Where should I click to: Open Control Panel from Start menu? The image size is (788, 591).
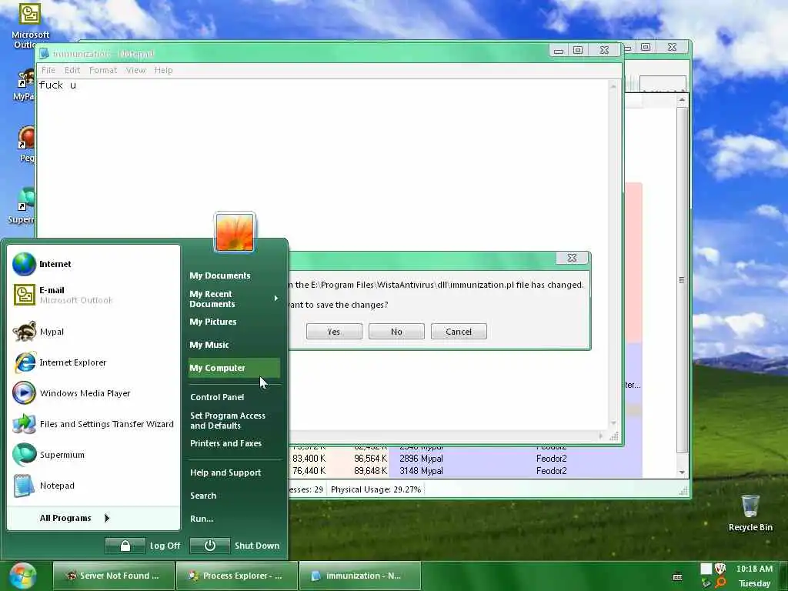coord(217,397)
